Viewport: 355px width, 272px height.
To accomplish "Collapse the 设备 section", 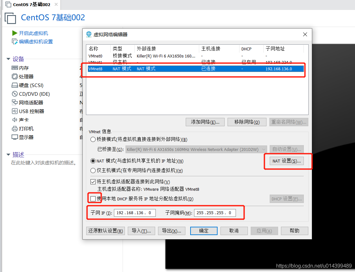I will pos(8,59).
